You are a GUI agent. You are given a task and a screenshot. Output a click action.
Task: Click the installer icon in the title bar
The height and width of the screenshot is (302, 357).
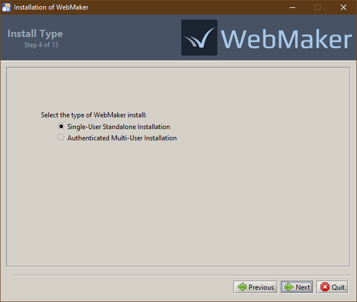7,7
